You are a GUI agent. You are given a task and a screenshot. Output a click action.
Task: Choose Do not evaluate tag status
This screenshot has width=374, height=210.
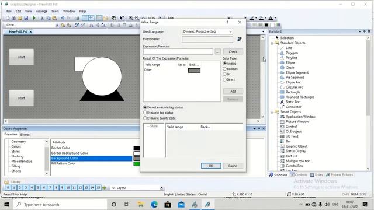145,107
